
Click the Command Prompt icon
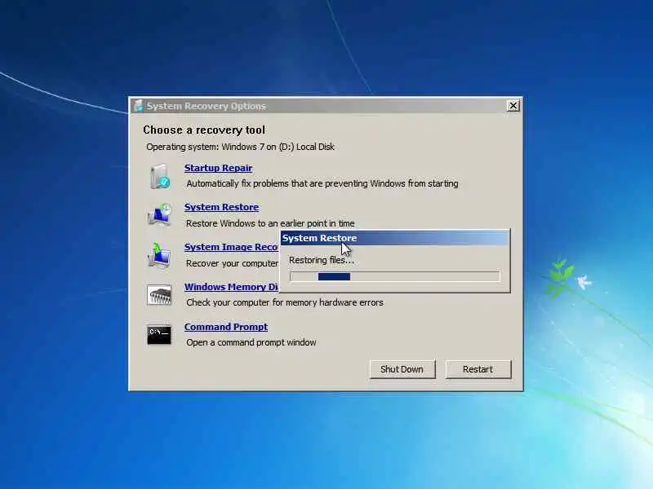[159, 335]
